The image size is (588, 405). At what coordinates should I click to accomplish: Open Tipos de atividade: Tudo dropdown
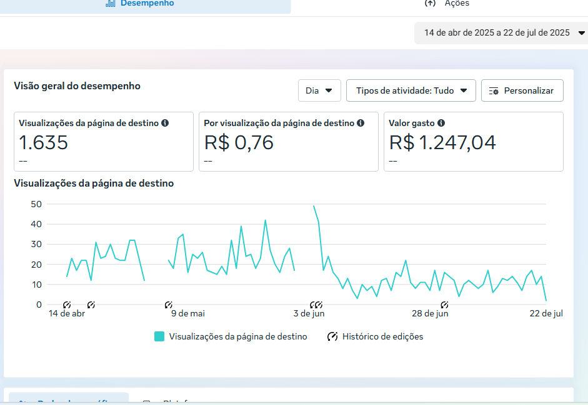(411, 90)
